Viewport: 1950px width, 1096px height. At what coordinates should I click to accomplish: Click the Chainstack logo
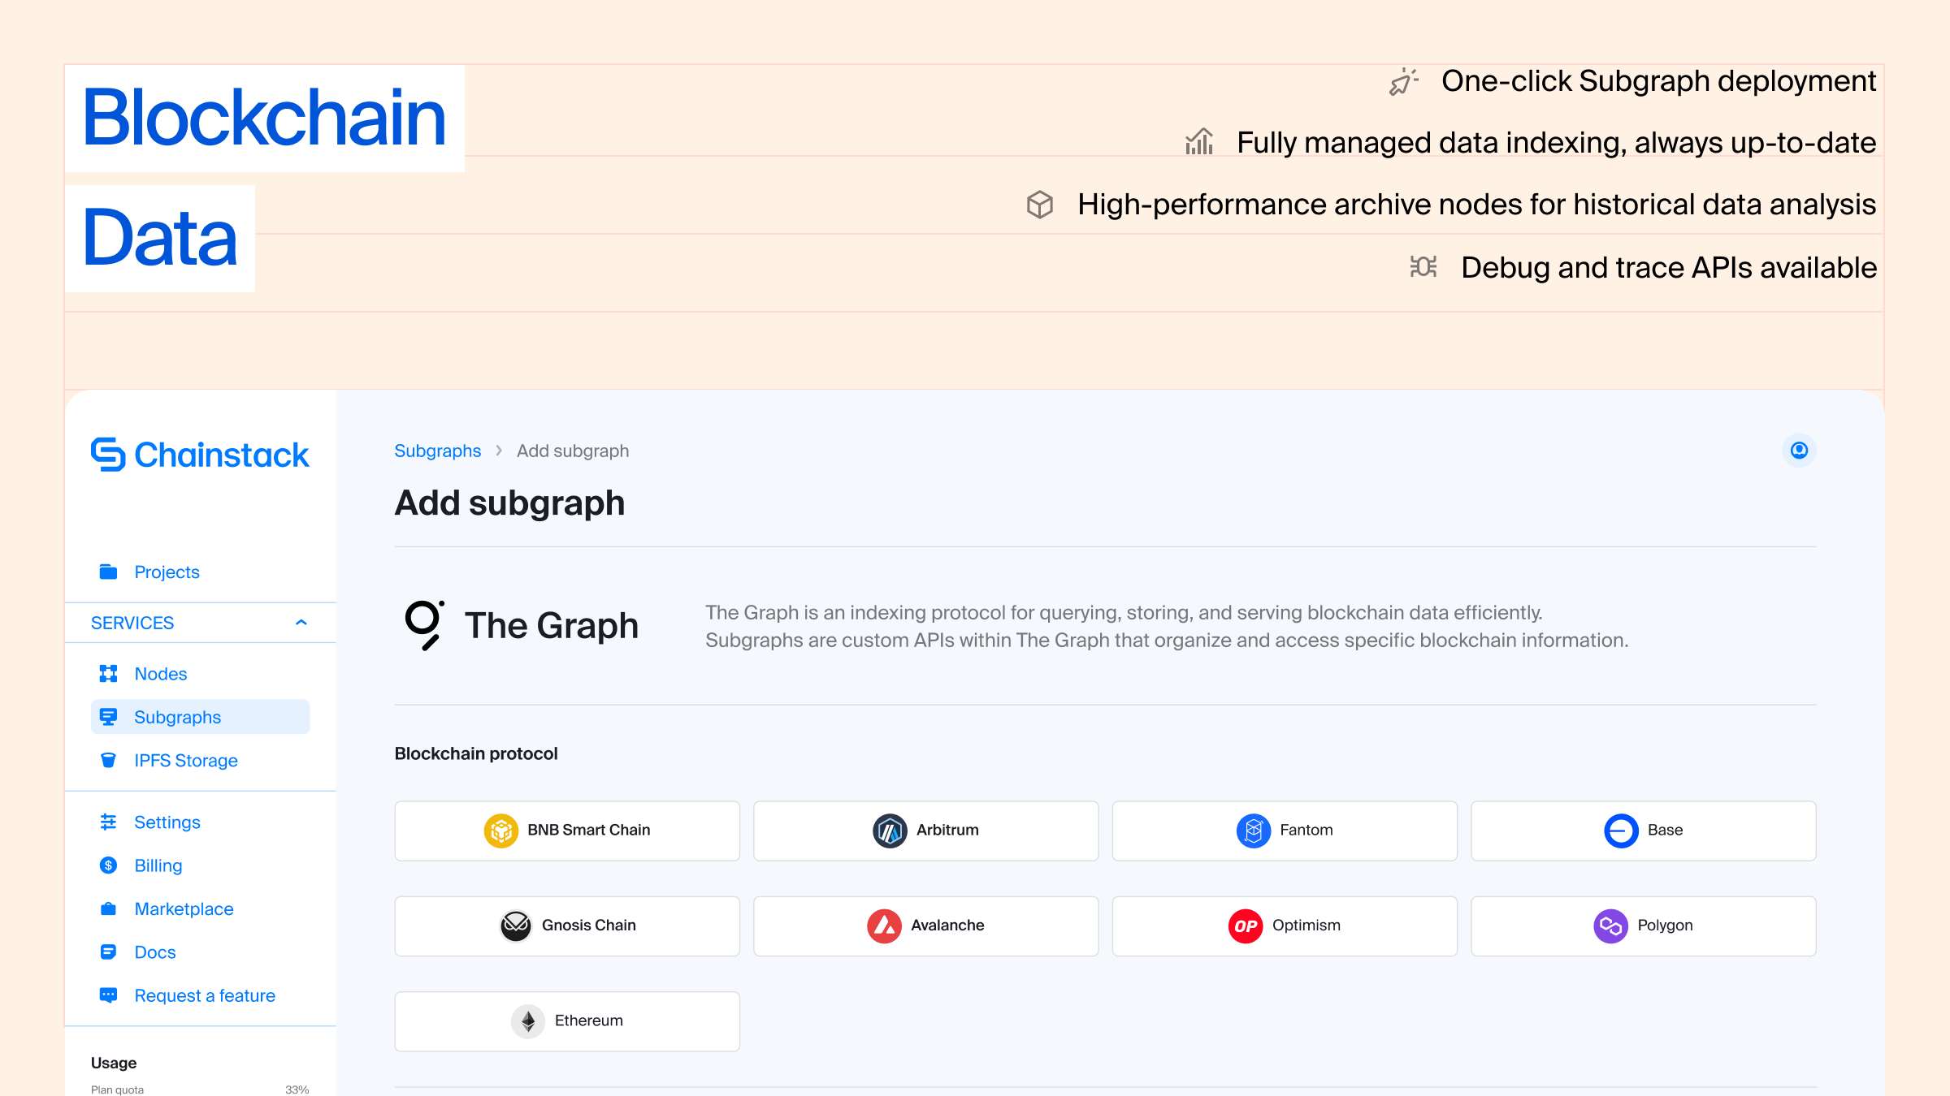tap(200, 455)
